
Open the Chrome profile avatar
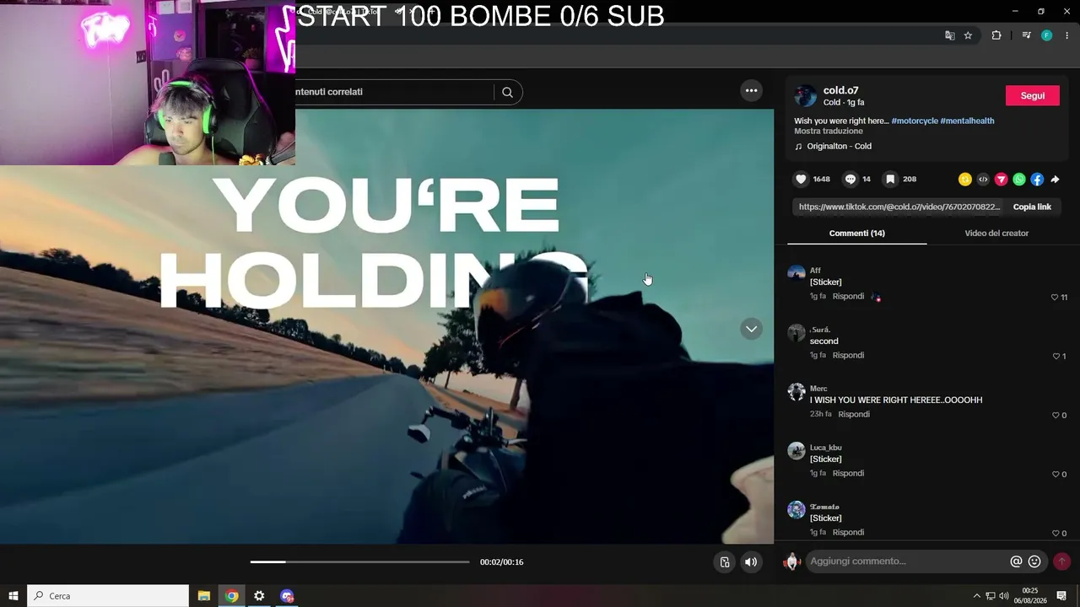tap(1046, 35)
